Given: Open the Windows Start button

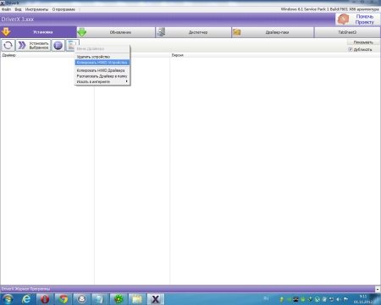Looking at the screenshot, I should pos(8,299).
